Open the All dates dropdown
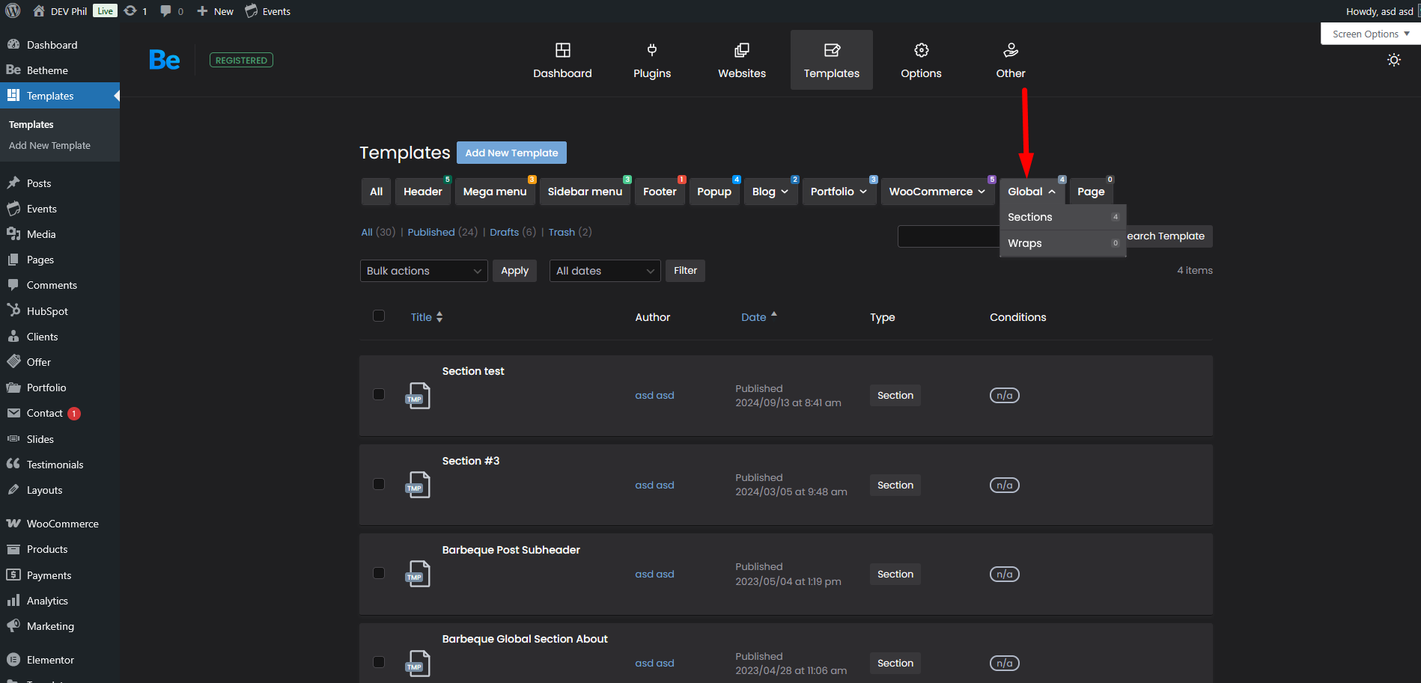 pos(605,271)
